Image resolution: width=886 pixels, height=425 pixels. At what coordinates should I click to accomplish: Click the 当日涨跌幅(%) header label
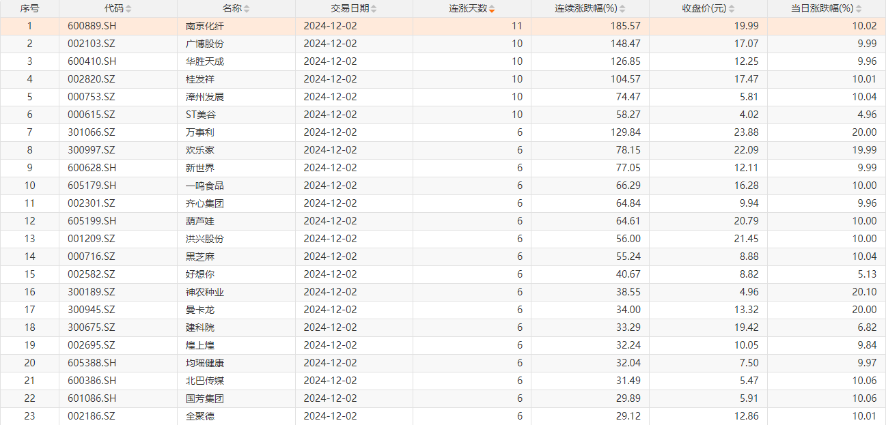point(822,9)
